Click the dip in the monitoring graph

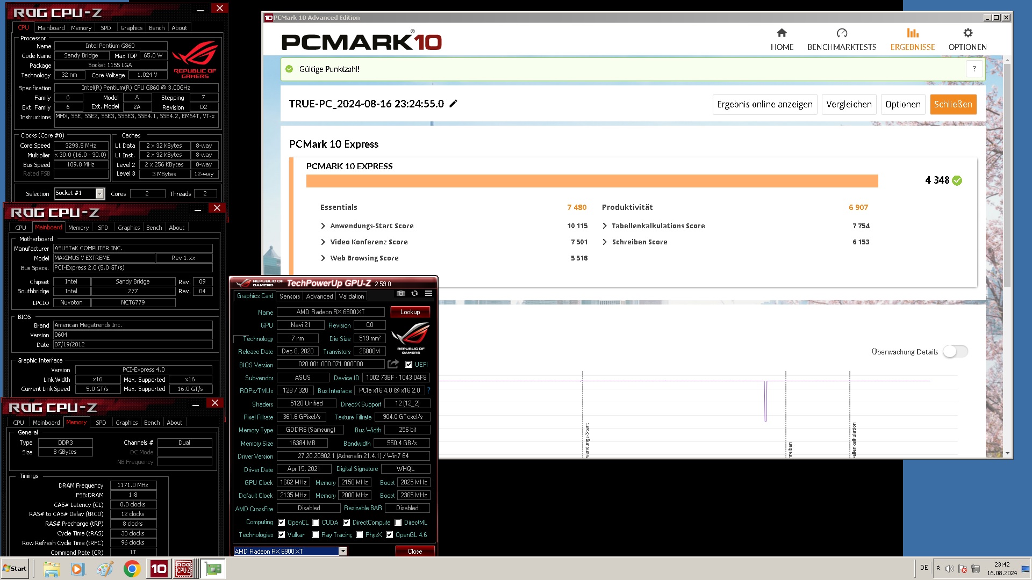coord(765,401)
